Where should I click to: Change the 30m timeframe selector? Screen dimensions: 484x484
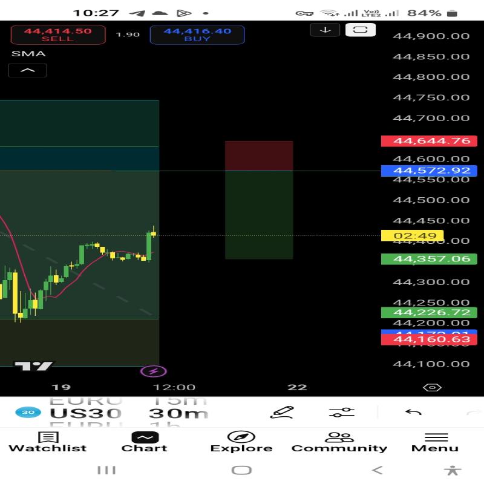(x=178, y=414)
